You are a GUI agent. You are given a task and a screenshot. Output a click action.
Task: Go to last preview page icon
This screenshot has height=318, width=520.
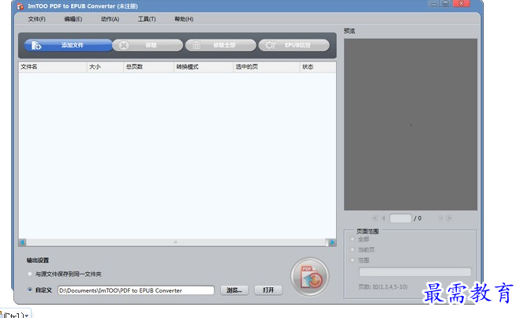tap(449, 219)
